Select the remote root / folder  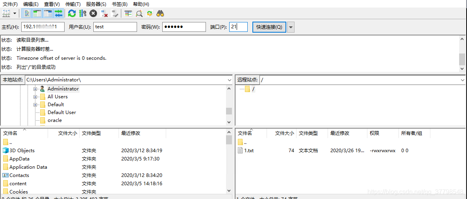[x=253, y=89]
